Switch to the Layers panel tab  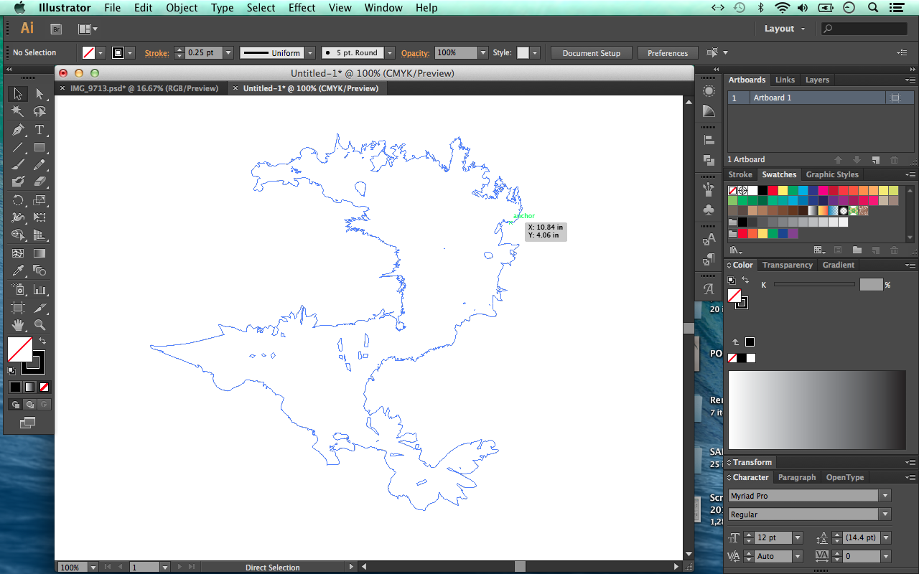pyautogui.click(x=817, y=80)
